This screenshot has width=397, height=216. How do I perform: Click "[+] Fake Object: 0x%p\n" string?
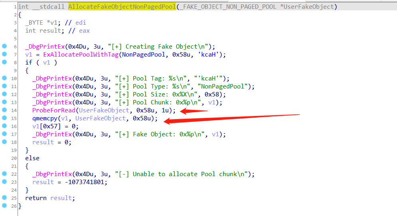pyautogui.click(x=160, y=134)
